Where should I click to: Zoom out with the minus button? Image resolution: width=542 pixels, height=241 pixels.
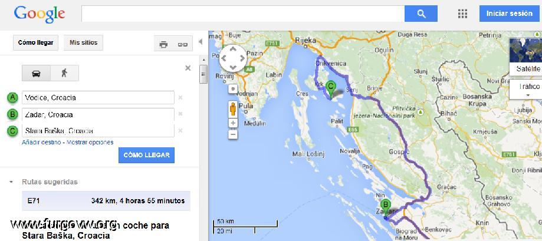(234, 134)
